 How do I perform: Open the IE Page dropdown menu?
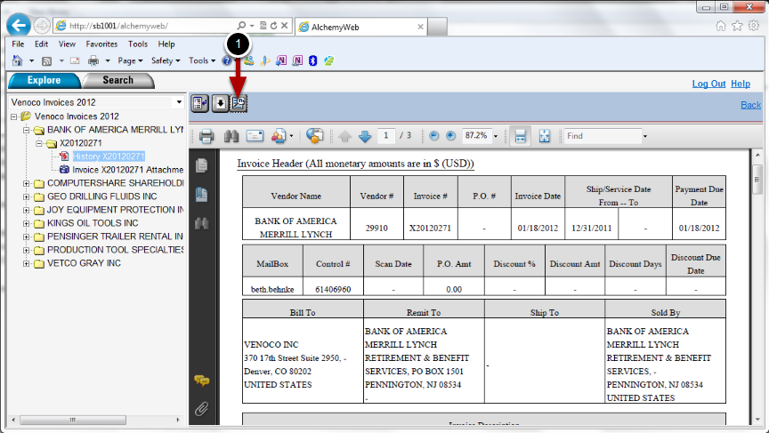(x=130, y=60)
